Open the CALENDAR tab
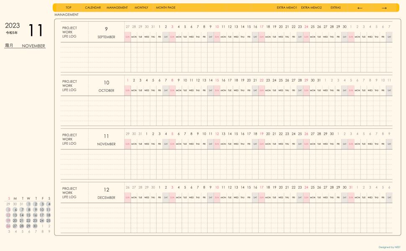The image size is (406, 251). pyautogui.click(x=93, y=8)
